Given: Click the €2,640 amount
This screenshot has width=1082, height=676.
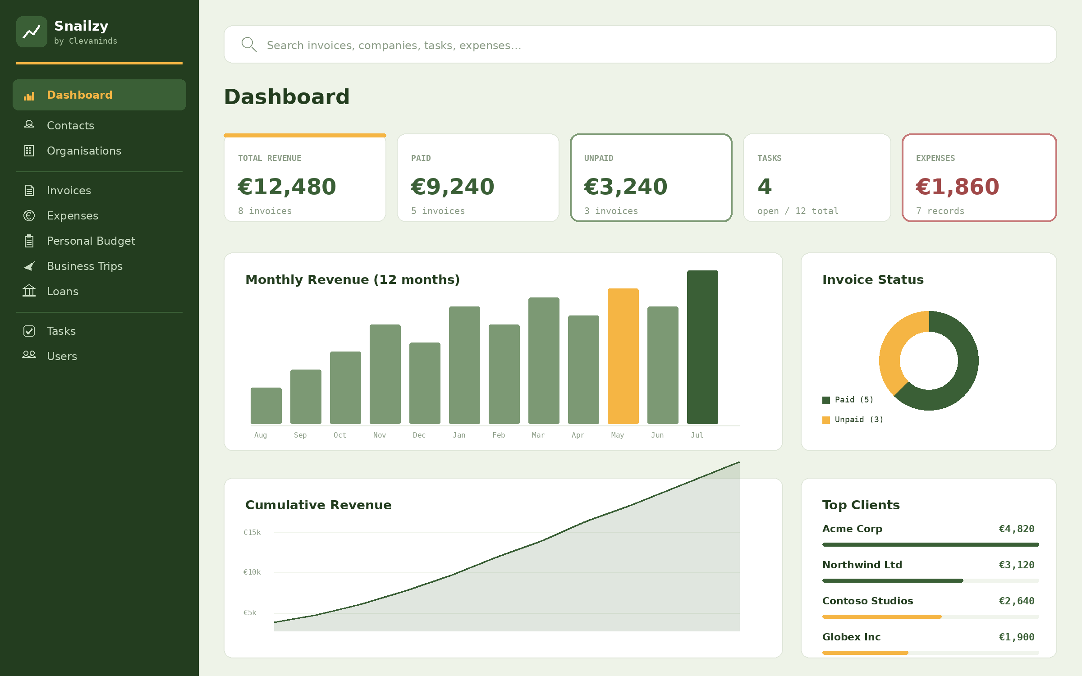Looking at the screenshot, I should pyautogui.click(x=1017, y=601).
